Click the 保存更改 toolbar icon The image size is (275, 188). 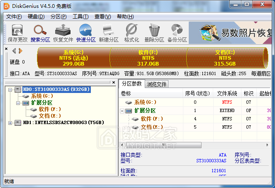click(17, 33)
